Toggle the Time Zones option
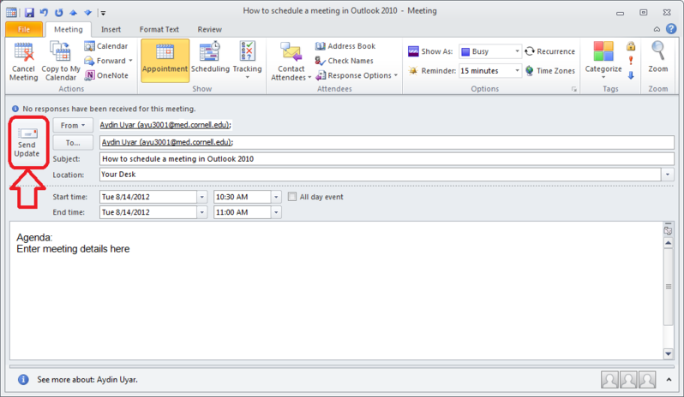Screen dimensions: 684x397 549,71
